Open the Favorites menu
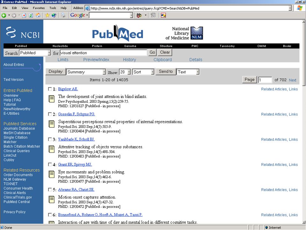The image size is (306, 230). [x=39, y=8]
